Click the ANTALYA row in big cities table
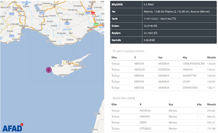Viewport: 218px width, 133px height. (163, 110)
